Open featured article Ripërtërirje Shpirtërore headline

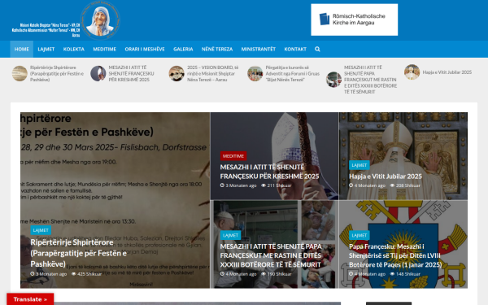(x=78, y=253)
